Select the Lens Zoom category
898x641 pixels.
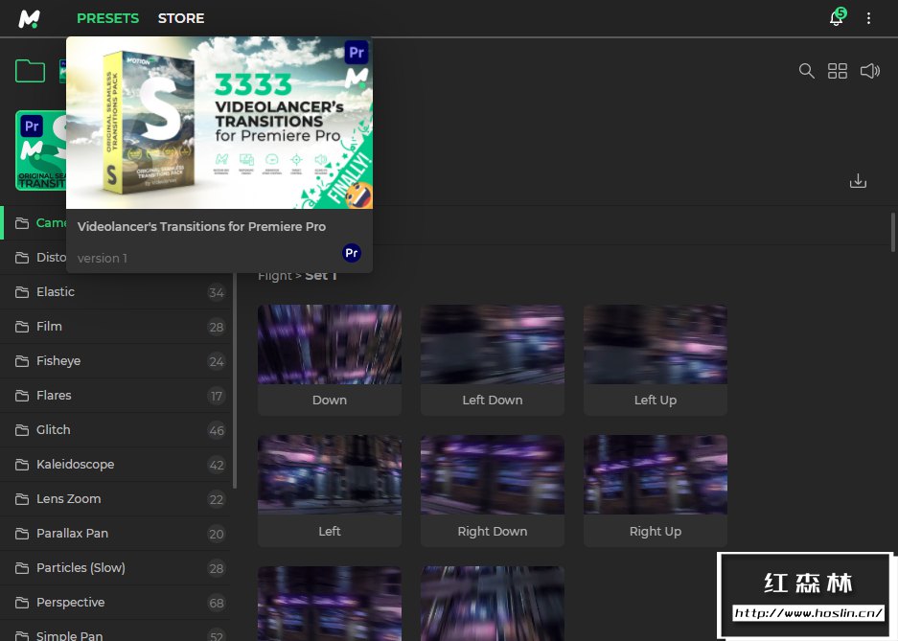[117, 499]
